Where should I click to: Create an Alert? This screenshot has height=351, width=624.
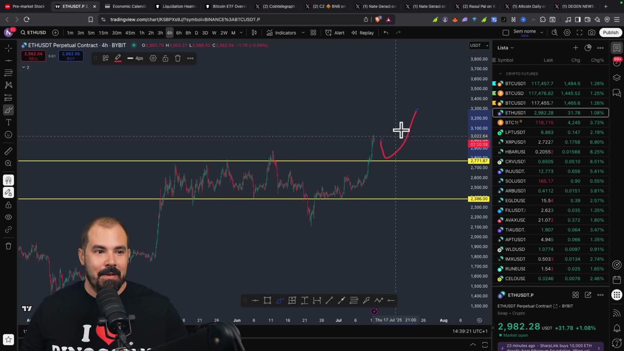pyautogui.click(x=335, y=33)
